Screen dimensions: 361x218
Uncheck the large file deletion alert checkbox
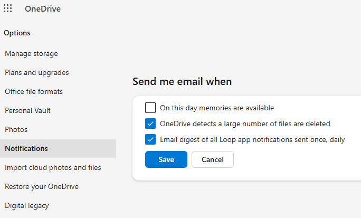pos(150,124)
